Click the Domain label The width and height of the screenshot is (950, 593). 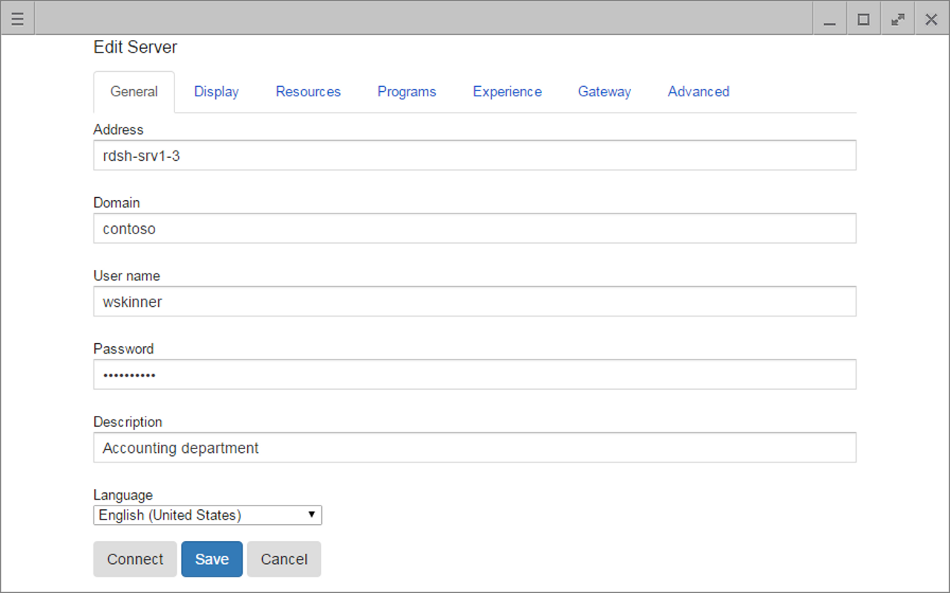click(117, 202)
